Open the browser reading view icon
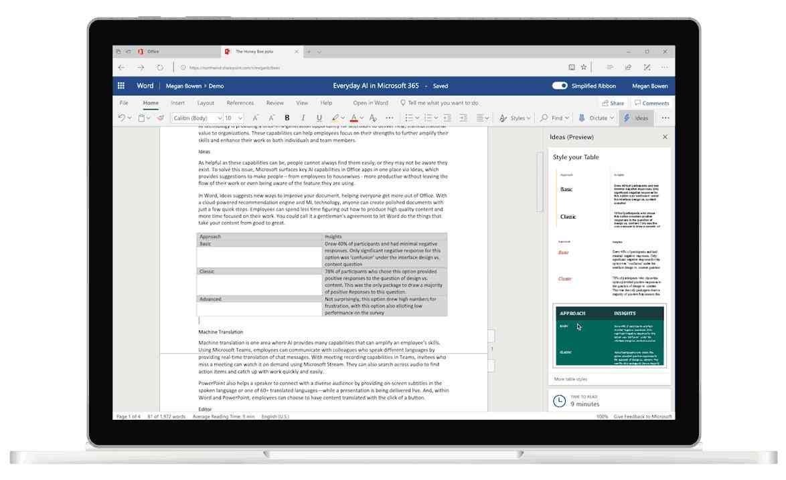The width and height of the screenshot is (786, 480). 572,67
